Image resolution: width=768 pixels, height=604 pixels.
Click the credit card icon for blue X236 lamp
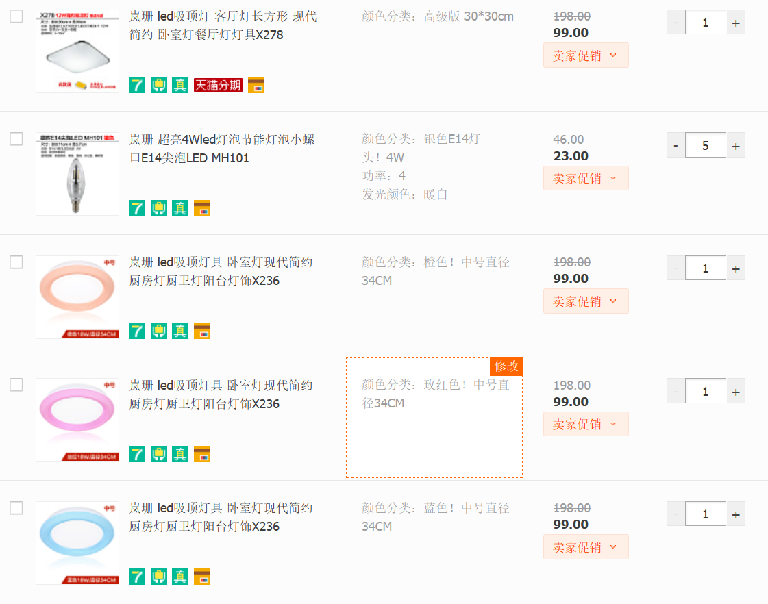pyautogui.click(x=202, y=577)
